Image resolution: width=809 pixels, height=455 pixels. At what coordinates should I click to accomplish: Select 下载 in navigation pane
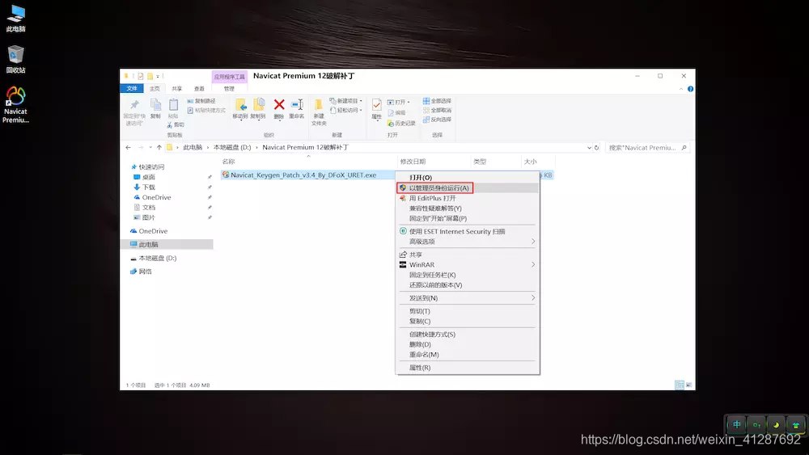(149, 187)
